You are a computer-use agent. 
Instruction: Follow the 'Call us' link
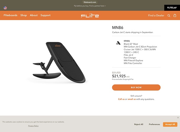tap(121, 99)
